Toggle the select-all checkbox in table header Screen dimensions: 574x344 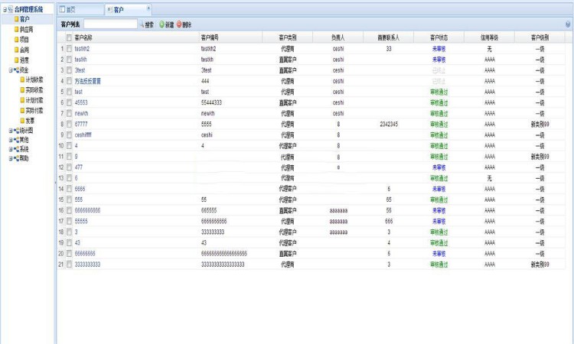pyautogui.click(x=69, y=37)
